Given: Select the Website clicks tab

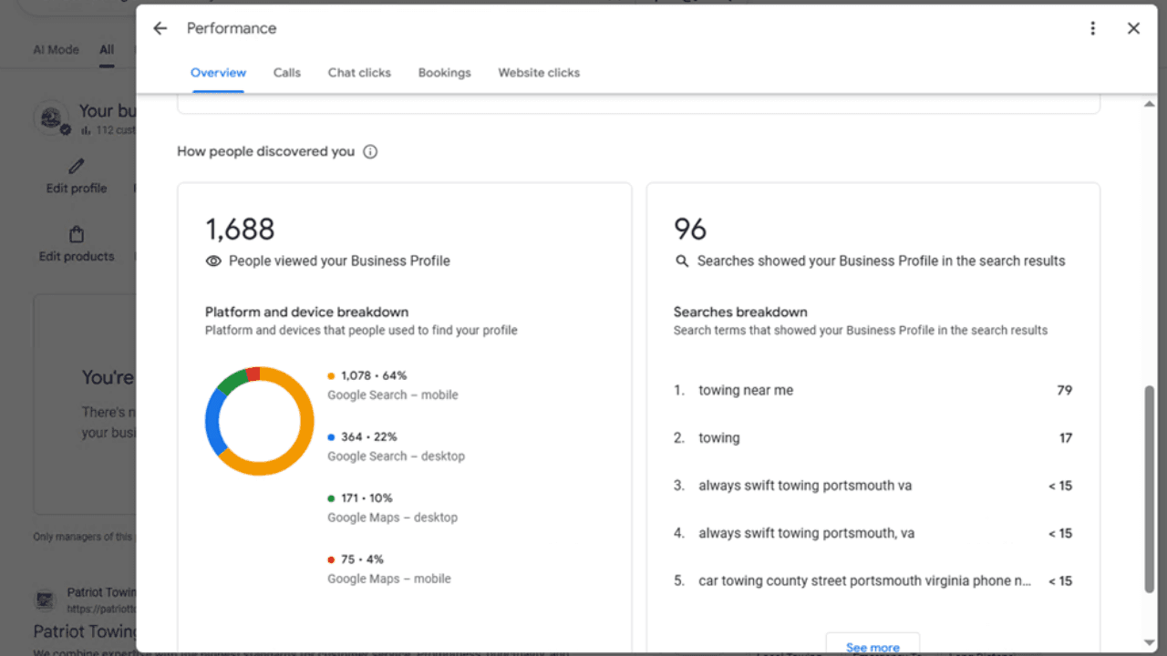Looking at the screenshot, I should click(x=538, y=73).
